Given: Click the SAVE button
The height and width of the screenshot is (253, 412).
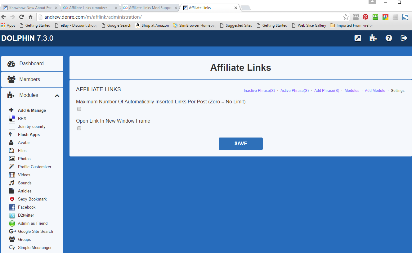Looking at the screenshot, I should (241, 144).
